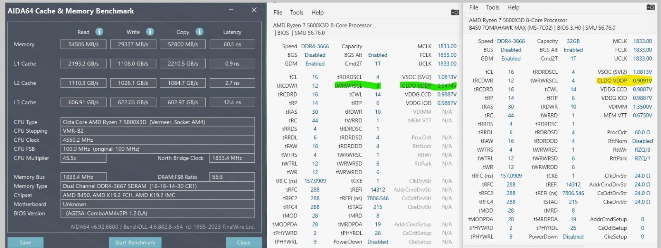Screen dimensions: 661x248
Task: Select Memory Copy value 52800 MB/s
Action: (x=183, y=44)
